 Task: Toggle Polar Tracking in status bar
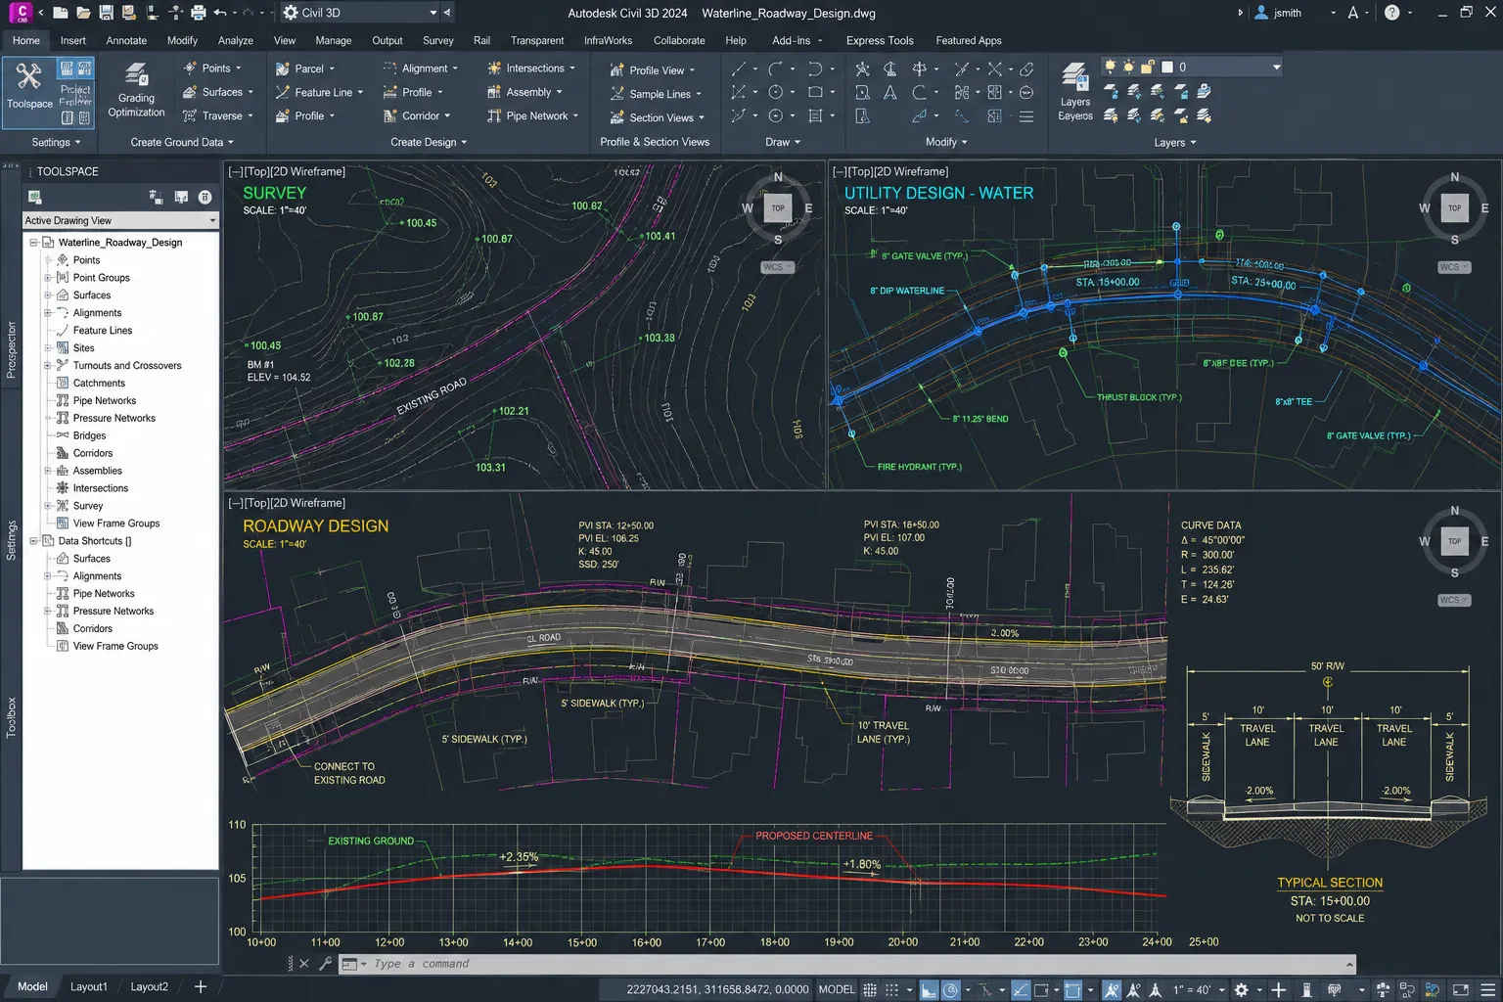(x=950, y=989)
